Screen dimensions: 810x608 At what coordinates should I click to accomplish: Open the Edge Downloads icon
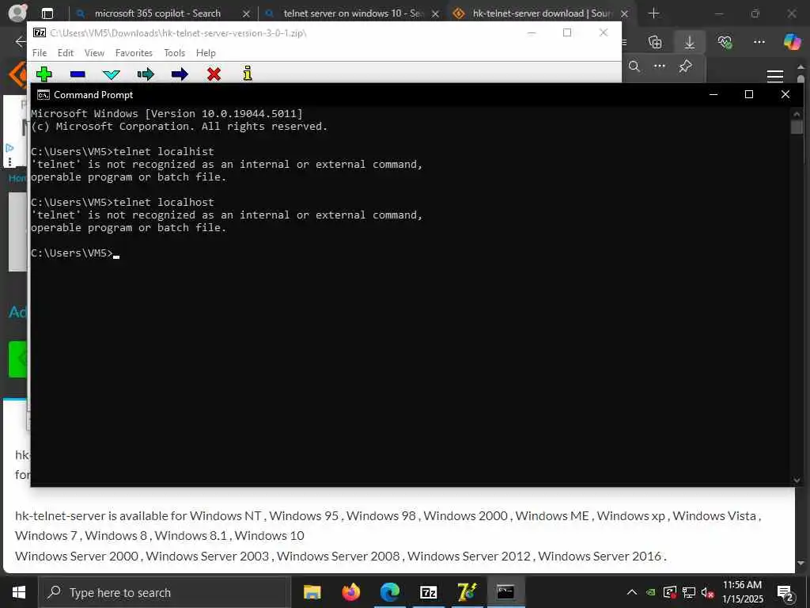point(690,42)
